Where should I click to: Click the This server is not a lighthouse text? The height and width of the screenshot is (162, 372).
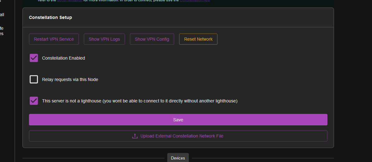click(140, 101)
